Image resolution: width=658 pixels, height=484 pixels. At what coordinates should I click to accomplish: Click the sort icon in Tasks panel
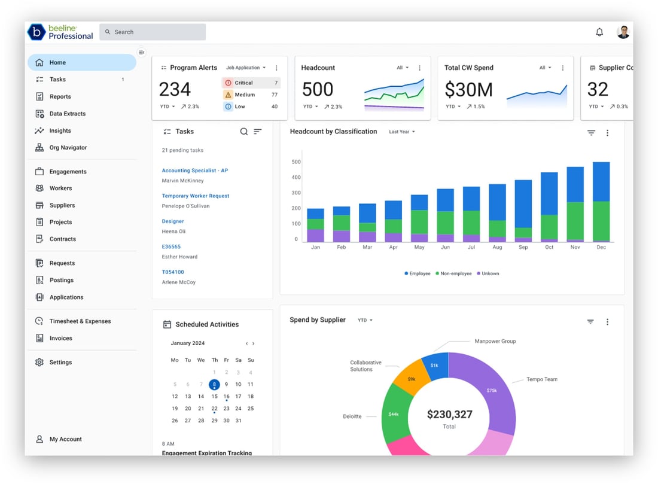tap(258, 132)
